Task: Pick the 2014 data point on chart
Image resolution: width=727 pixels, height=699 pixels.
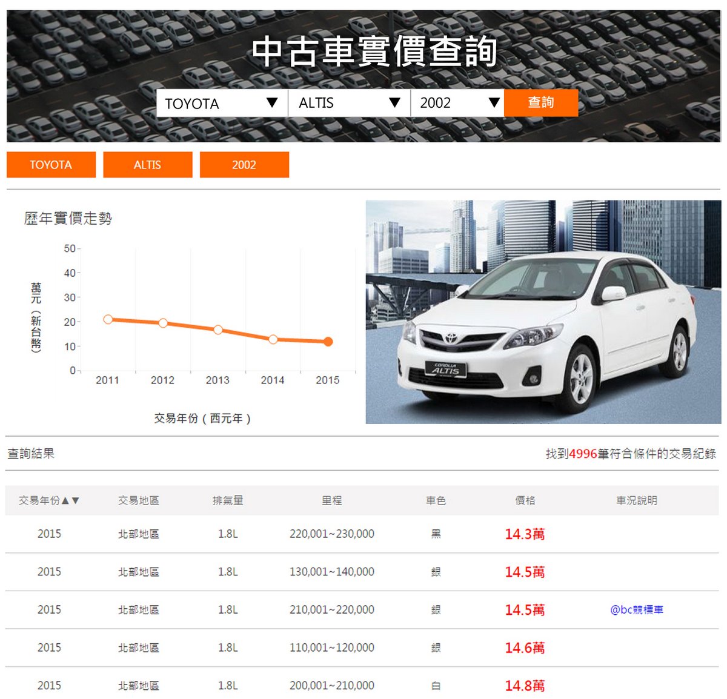Action: [273, 339]
